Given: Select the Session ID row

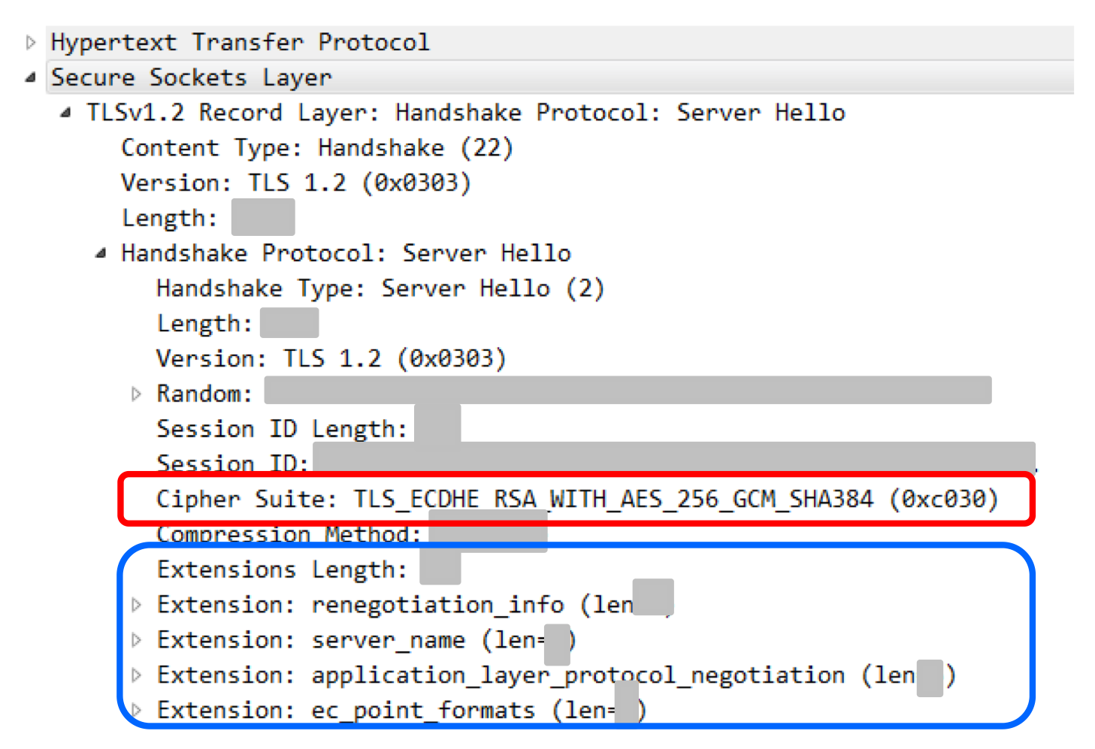Looking at the screenshot, I should pos(595,461).
